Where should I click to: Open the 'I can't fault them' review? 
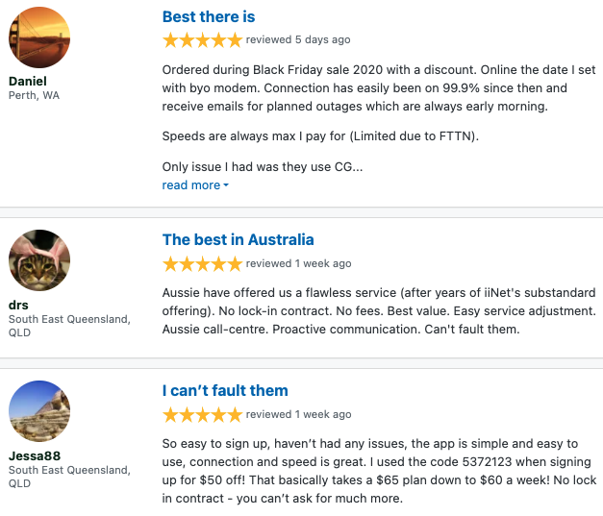tap(225, 391)
